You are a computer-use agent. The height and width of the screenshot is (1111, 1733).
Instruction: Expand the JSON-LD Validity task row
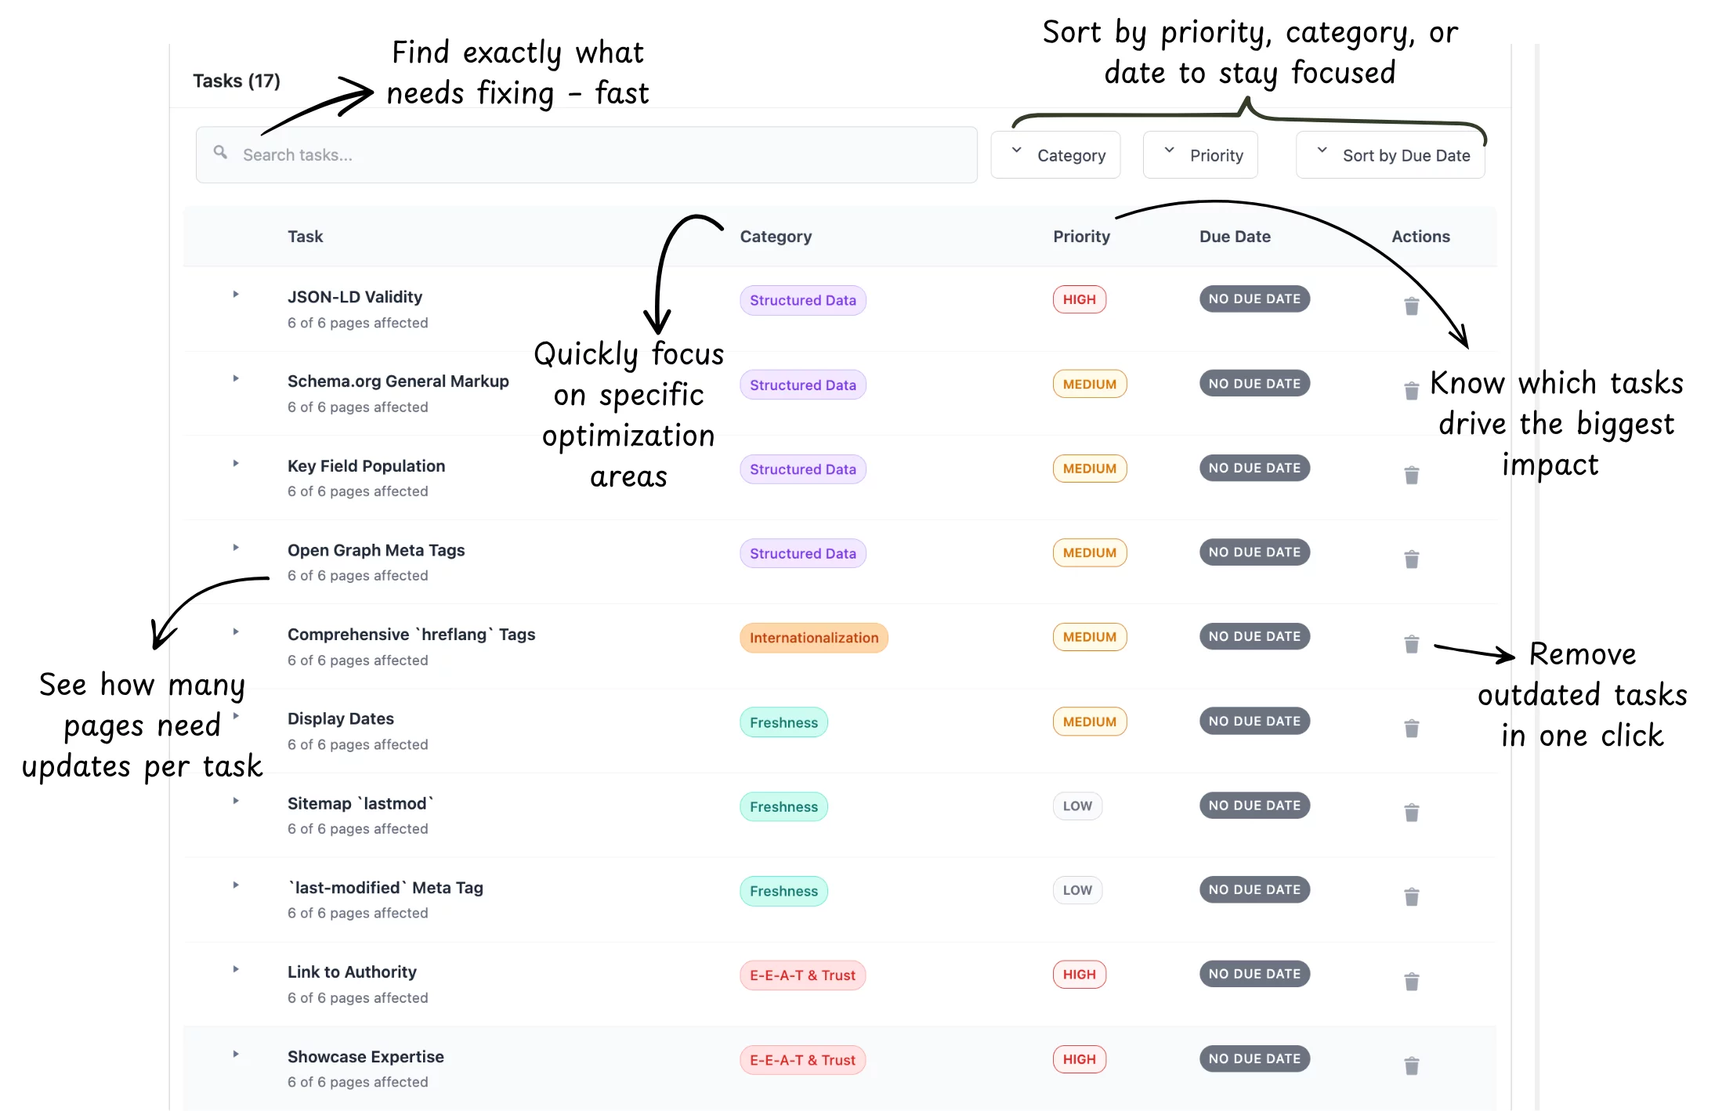click(x=236, y=295)
